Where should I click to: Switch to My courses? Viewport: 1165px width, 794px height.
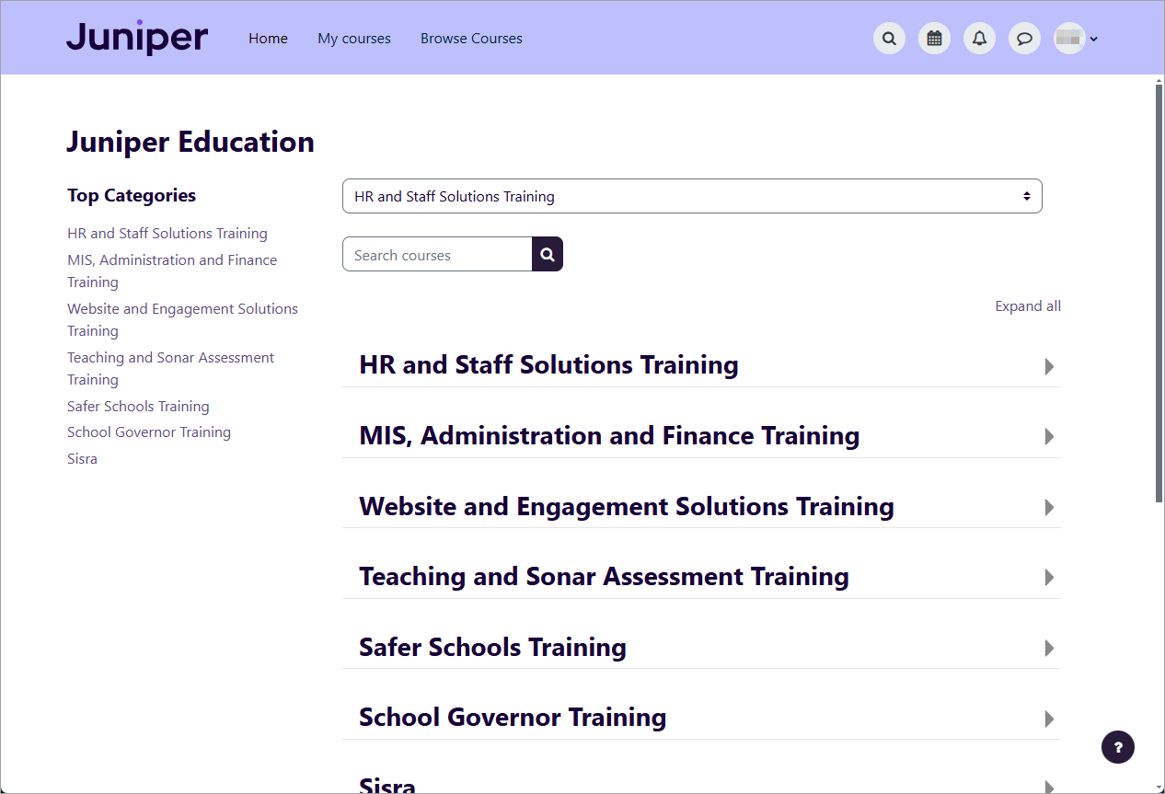353,38
